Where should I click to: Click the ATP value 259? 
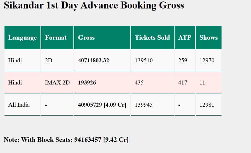(x=183, y=60)
